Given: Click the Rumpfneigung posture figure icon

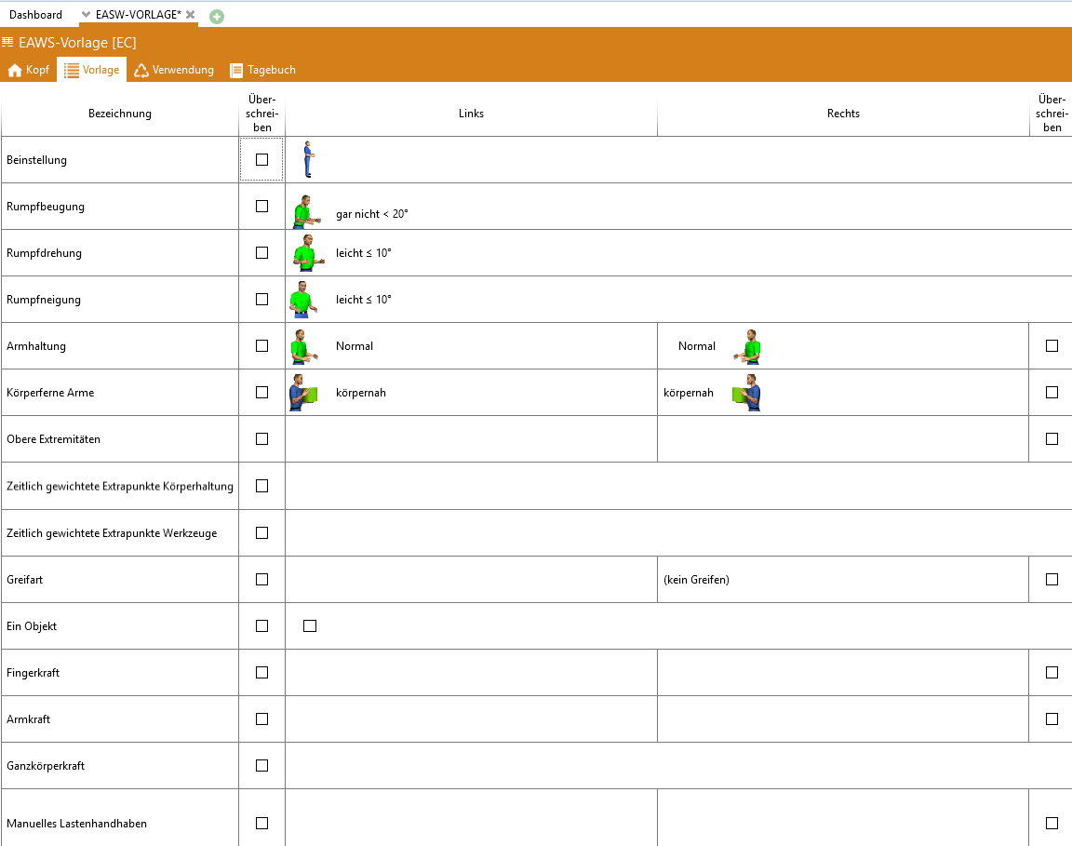Looking at the screenshot, I should click(302, 300).
